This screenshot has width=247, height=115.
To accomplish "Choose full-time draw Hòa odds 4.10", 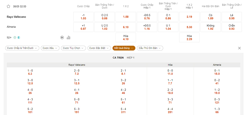I will (x=126, y=37).
